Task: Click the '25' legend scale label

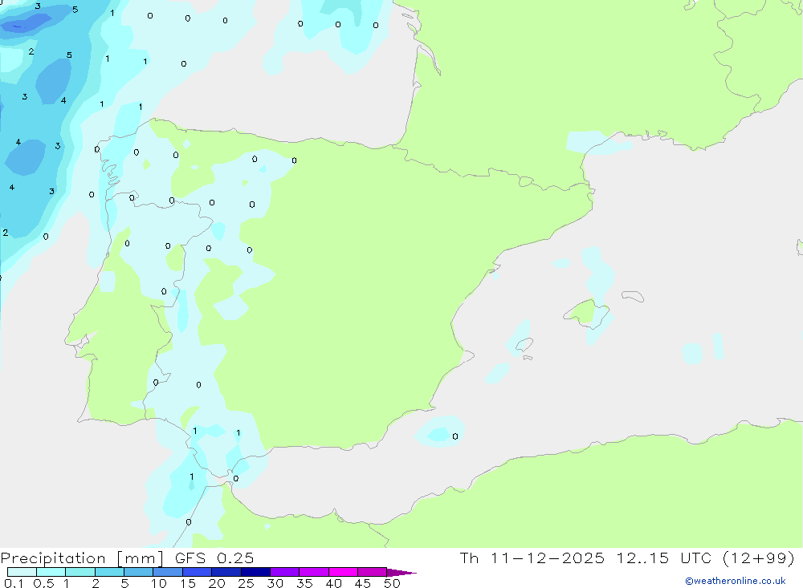Action: tap(247, 583)
